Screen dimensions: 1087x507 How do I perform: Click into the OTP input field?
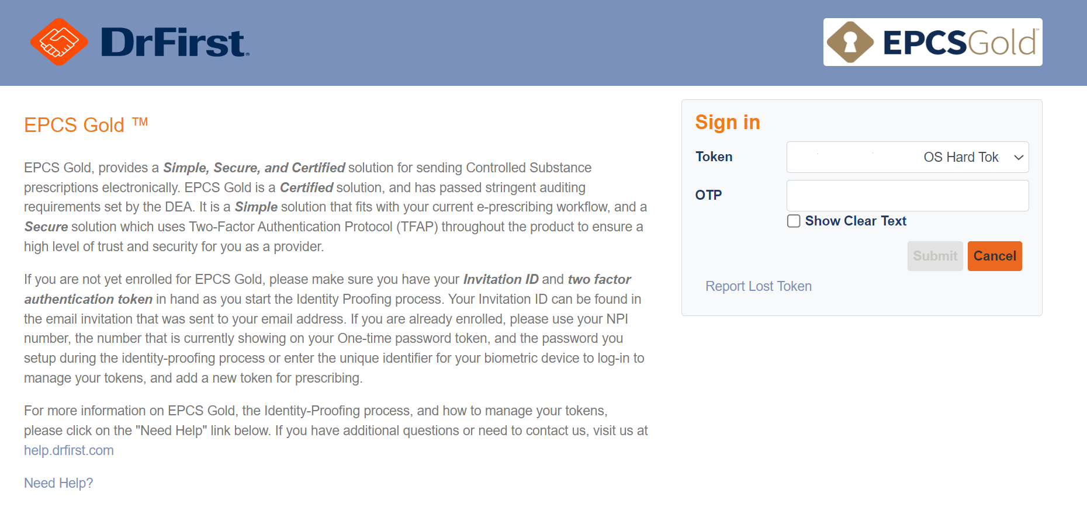click(x=908, y=196)
